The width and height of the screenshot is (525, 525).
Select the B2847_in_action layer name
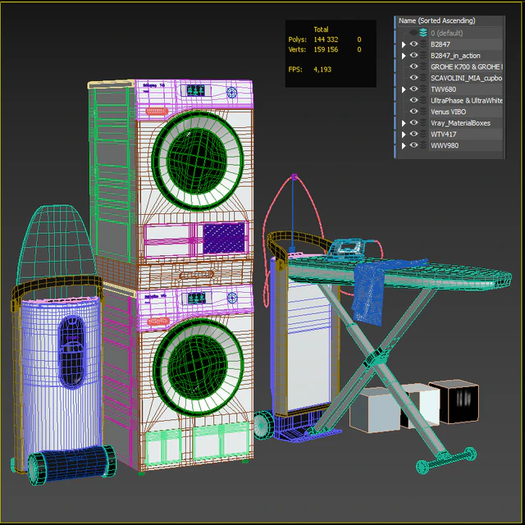[x=455, y=56]
